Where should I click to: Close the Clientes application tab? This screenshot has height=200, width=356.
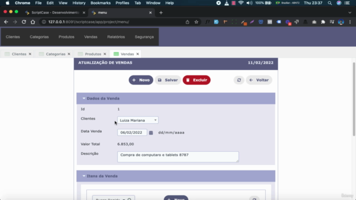(30, 54)
